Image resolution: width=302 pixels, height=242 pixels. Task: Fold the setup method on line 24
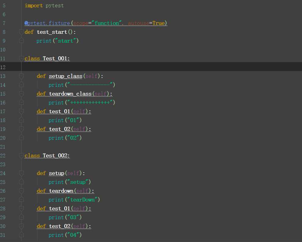coord(21,173)
